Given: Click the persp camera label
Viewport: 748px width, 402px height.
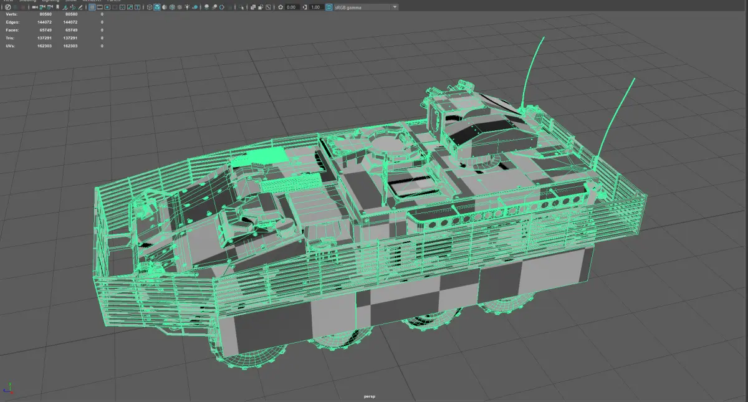Looking at the screenshot, I should (x=370, y=396).
